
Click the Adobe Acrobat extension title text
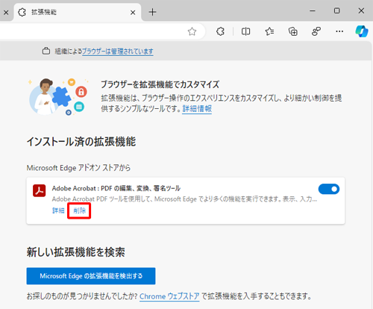pyautogui.click(x=116, y=188)
